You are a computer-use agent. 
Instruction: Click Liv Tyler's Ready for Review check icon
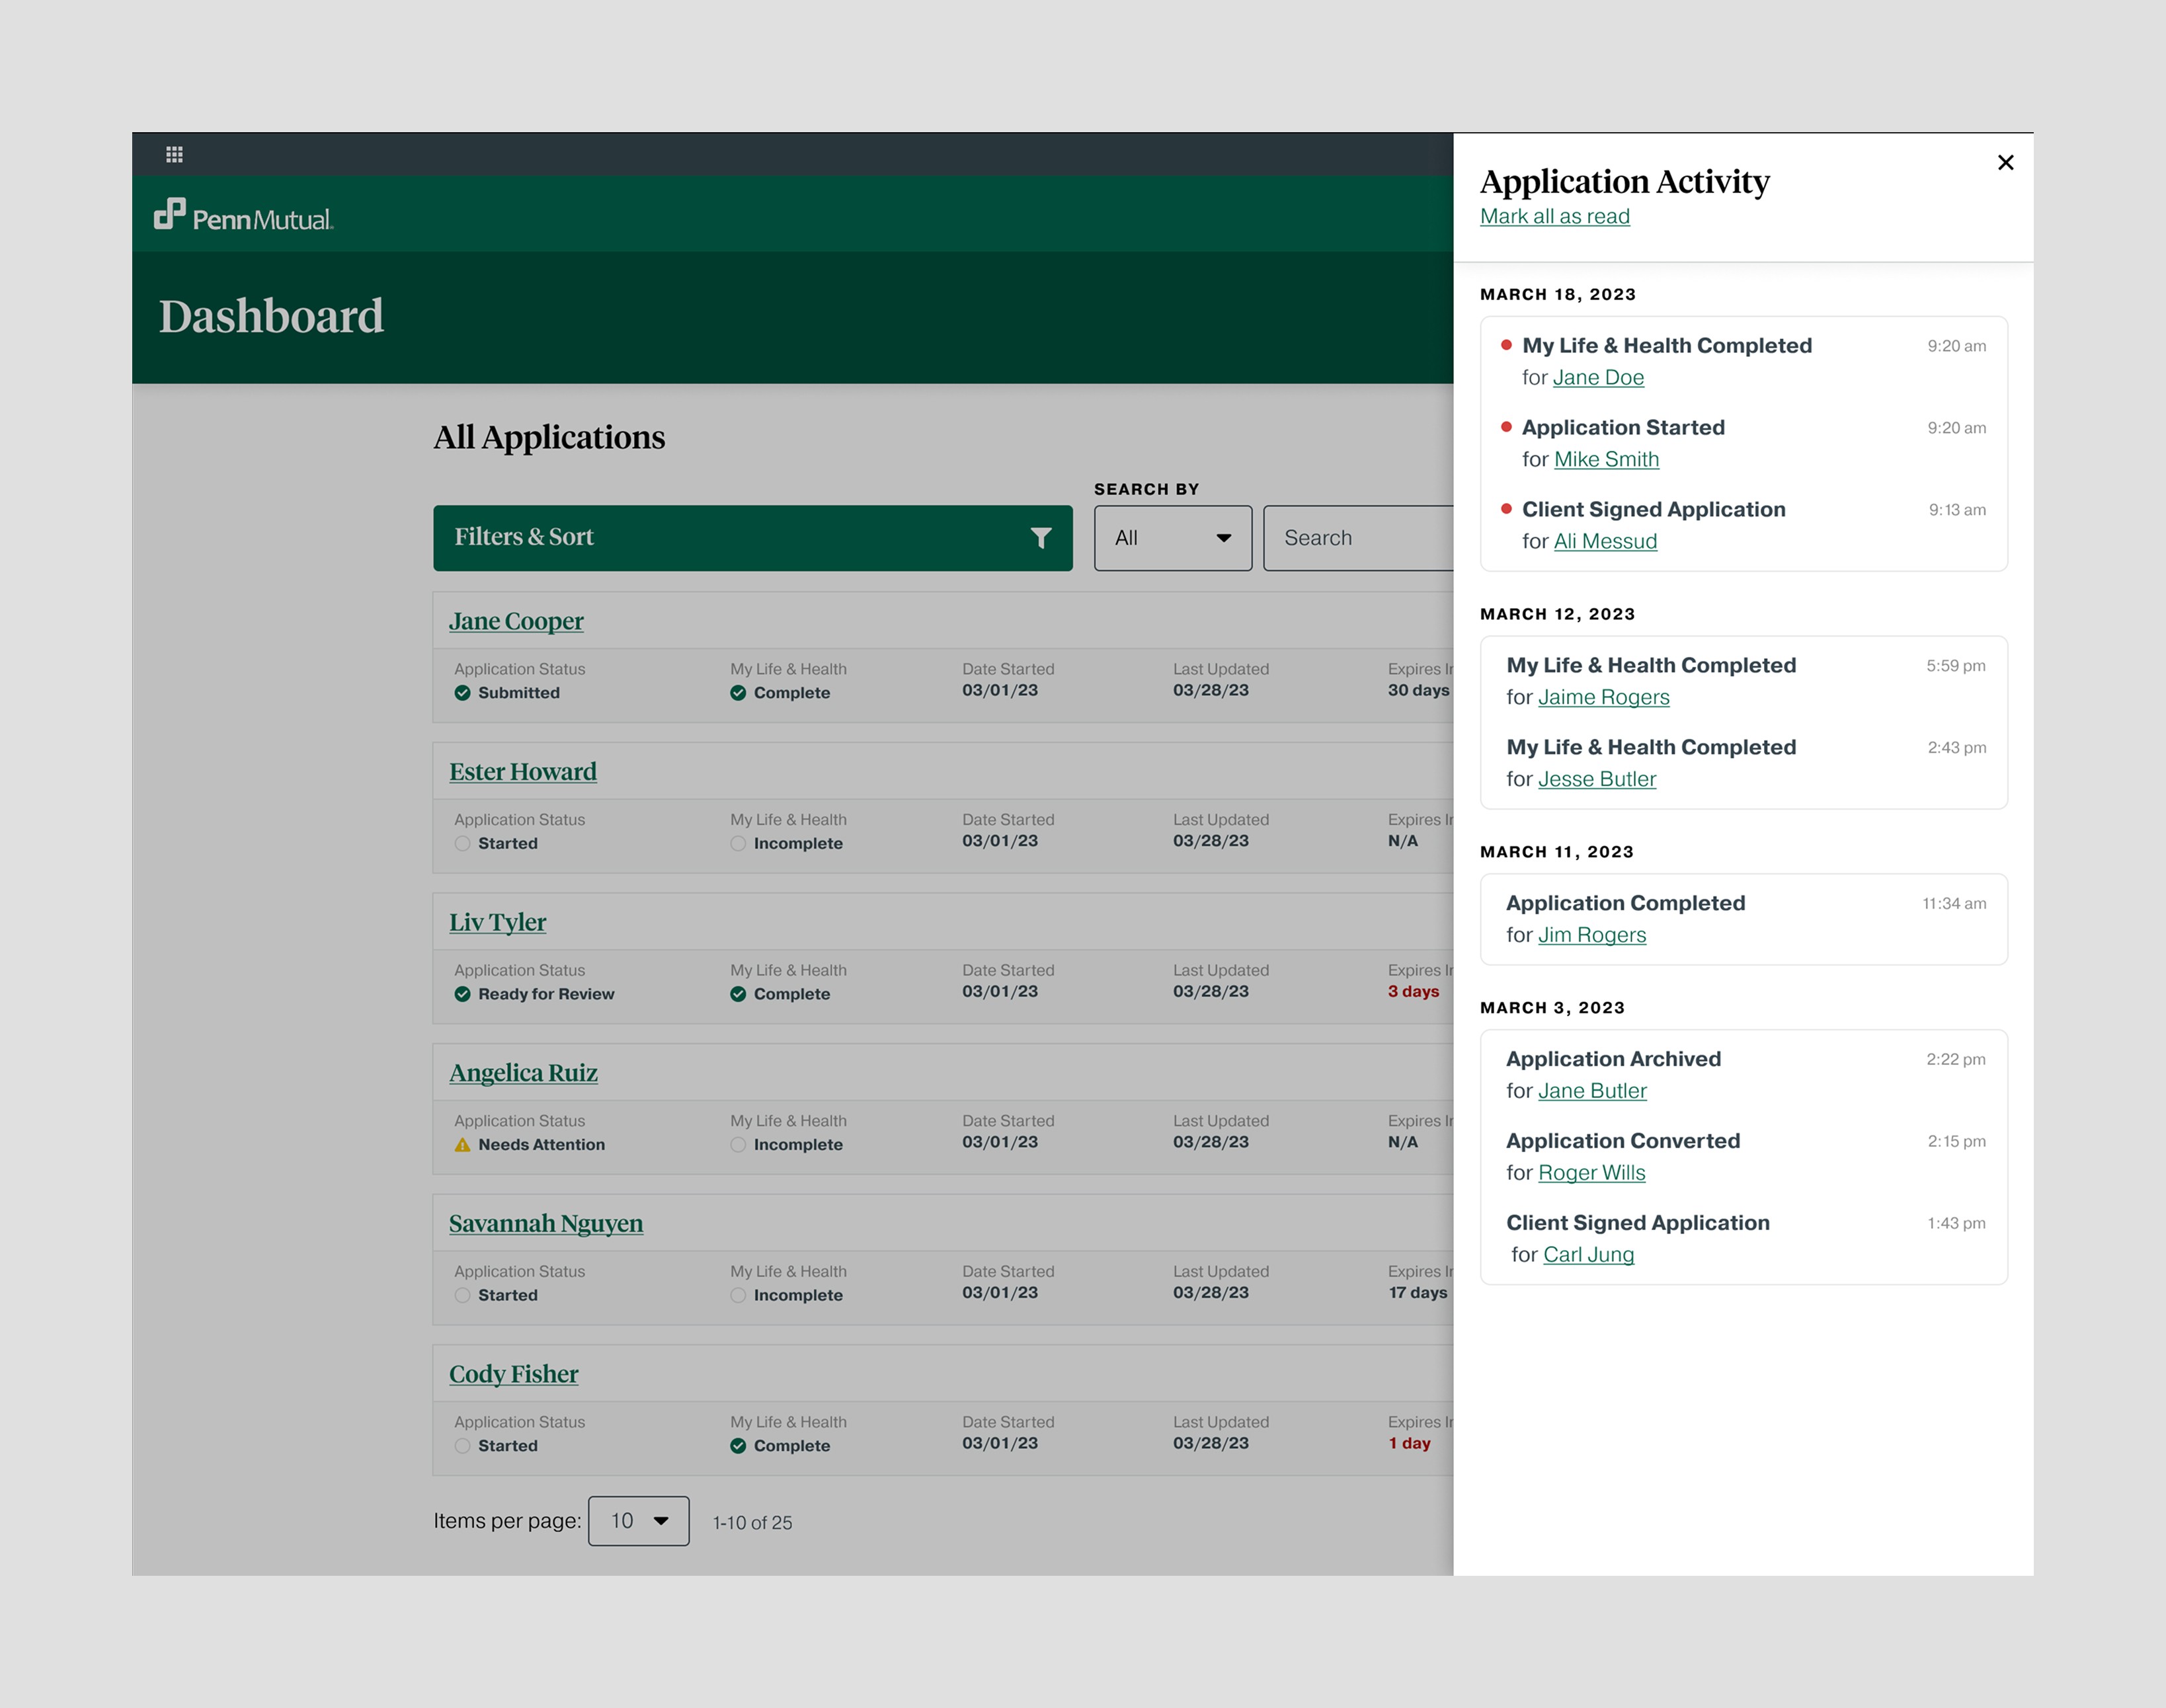pos(462,994)
